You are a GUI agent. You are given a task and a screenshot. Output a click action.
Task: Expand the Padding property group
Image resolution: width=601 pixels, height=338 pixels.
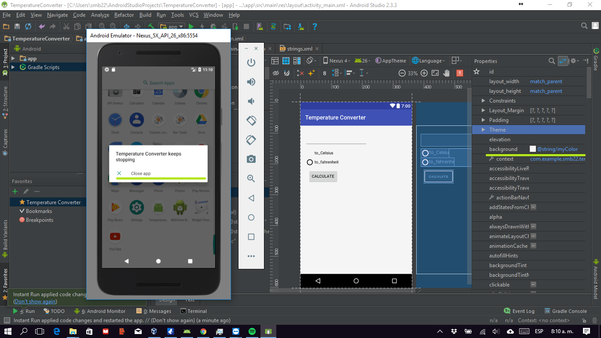[484, 120]
